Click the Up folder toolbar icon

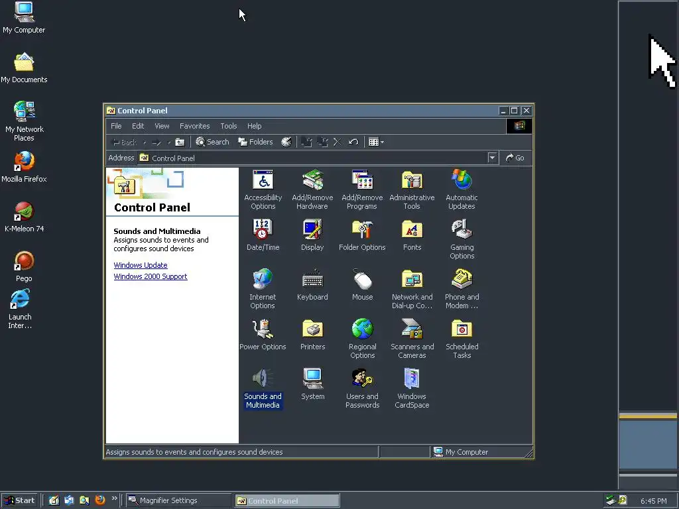(180, 142)
